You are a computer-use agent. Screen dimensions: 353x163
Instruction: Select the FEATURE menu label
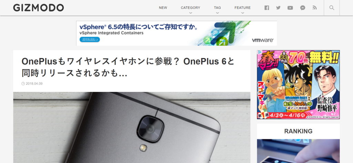tap(242, 8)
